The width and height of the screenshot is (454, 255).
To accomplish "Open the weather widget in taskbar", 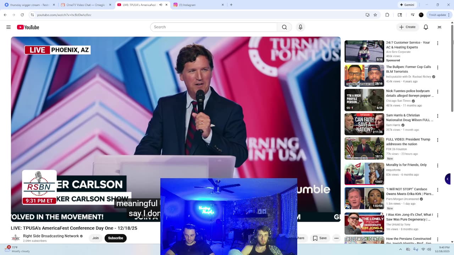I will pyautogui.click(x=18, y=249).
